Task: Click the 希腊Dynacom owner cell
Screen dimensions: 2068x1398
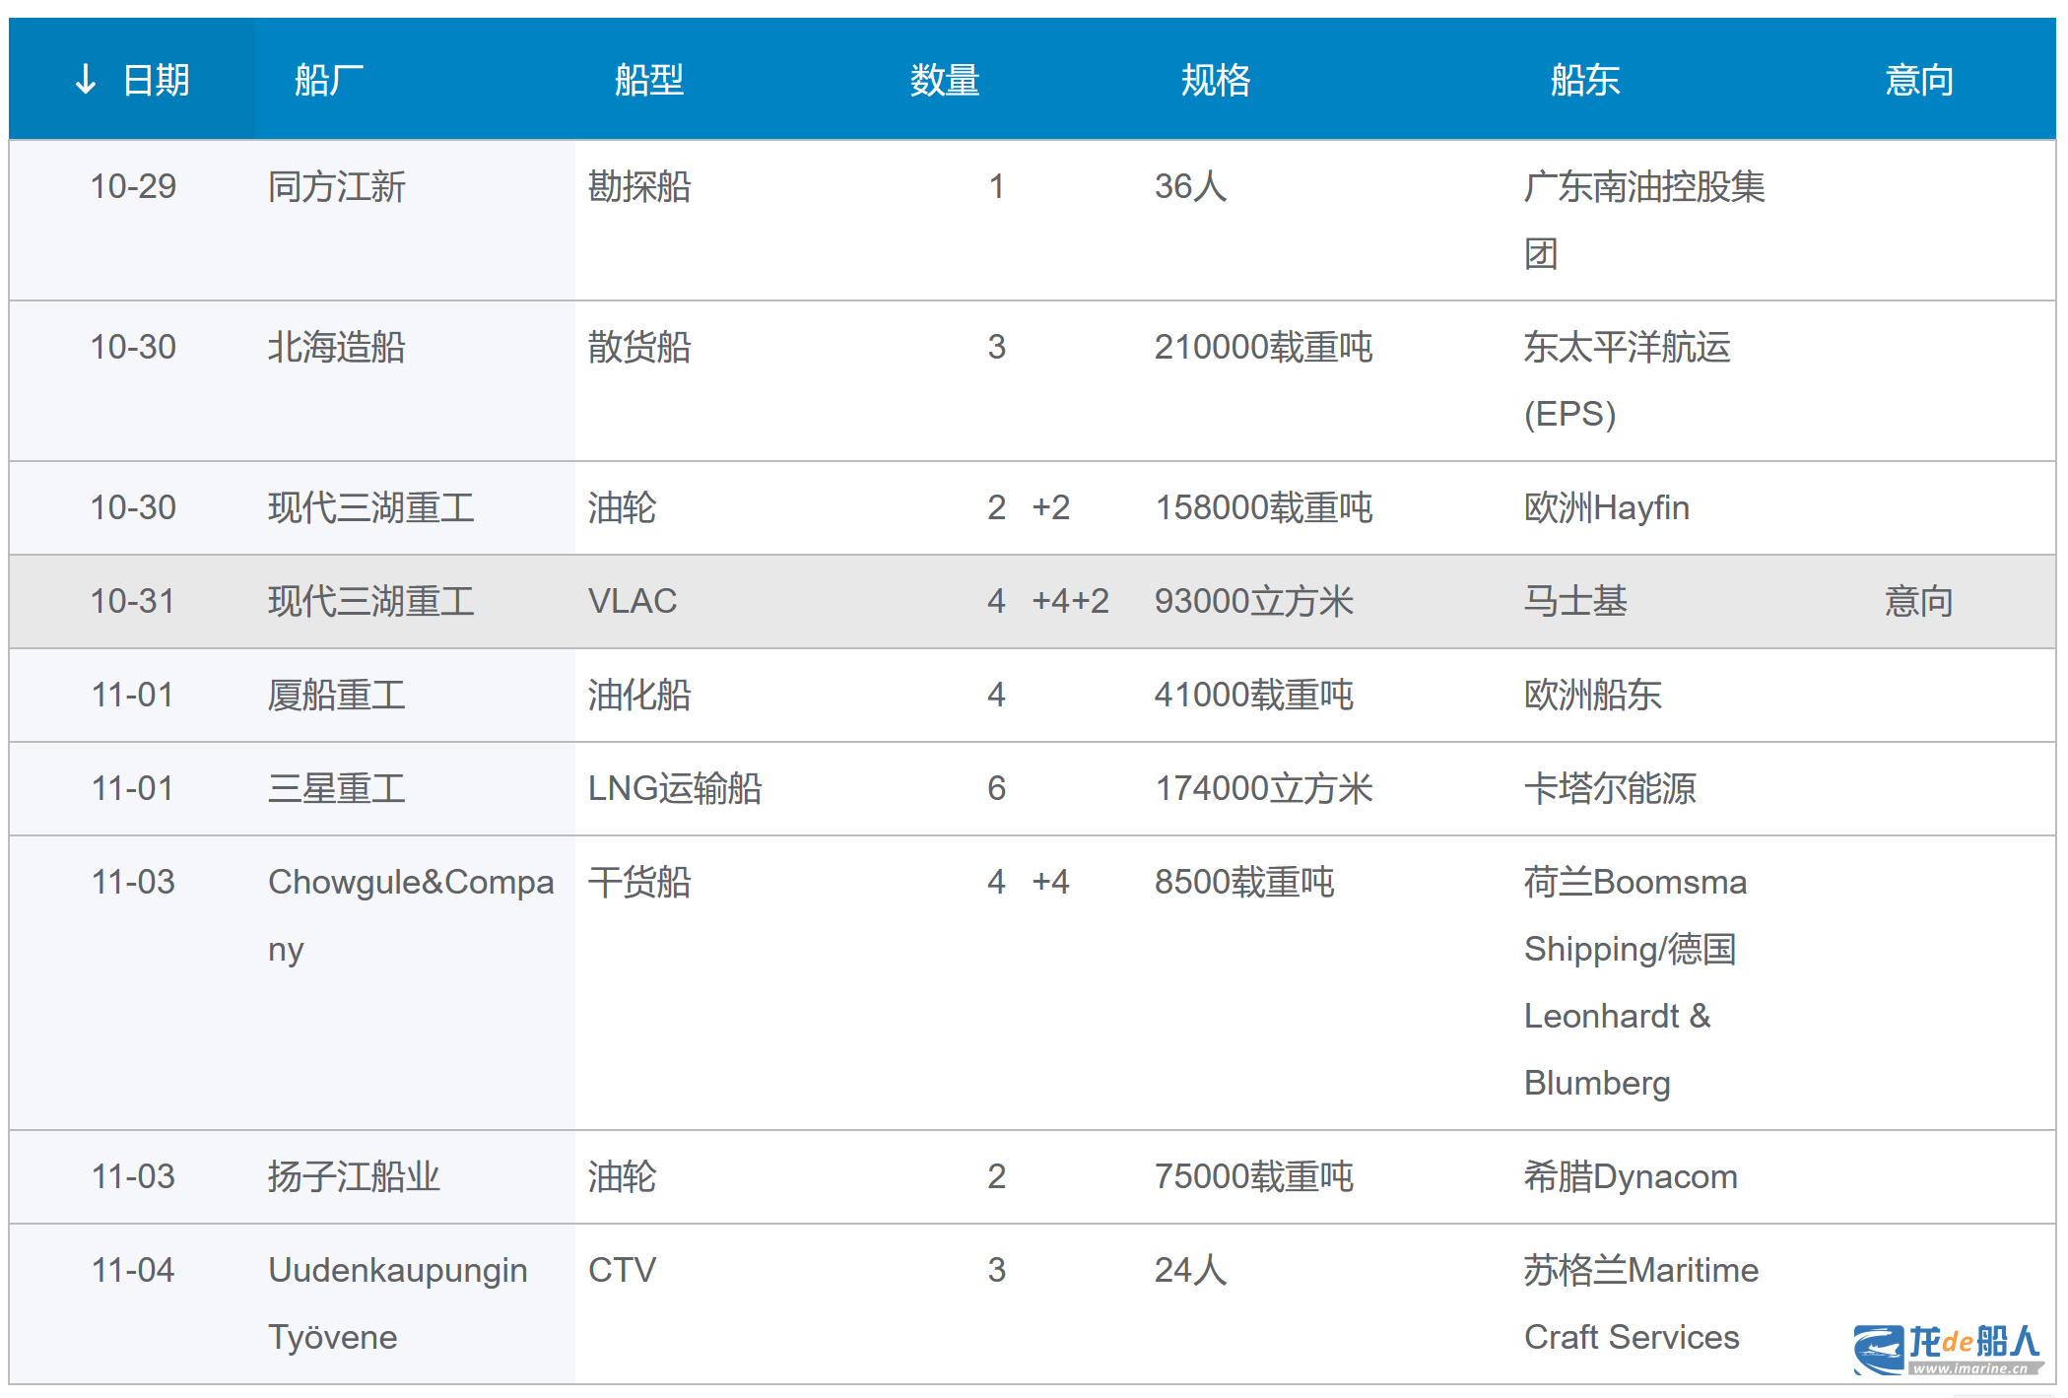Action: [1631, 1176]
